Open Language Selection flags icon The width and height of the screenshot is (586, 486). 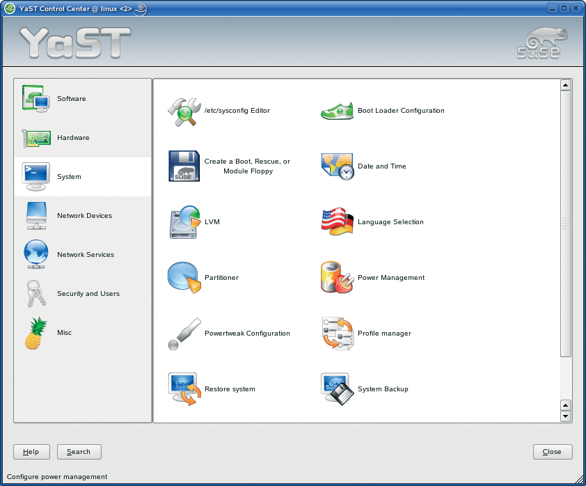pyautogui.click(x=337, y=221)
